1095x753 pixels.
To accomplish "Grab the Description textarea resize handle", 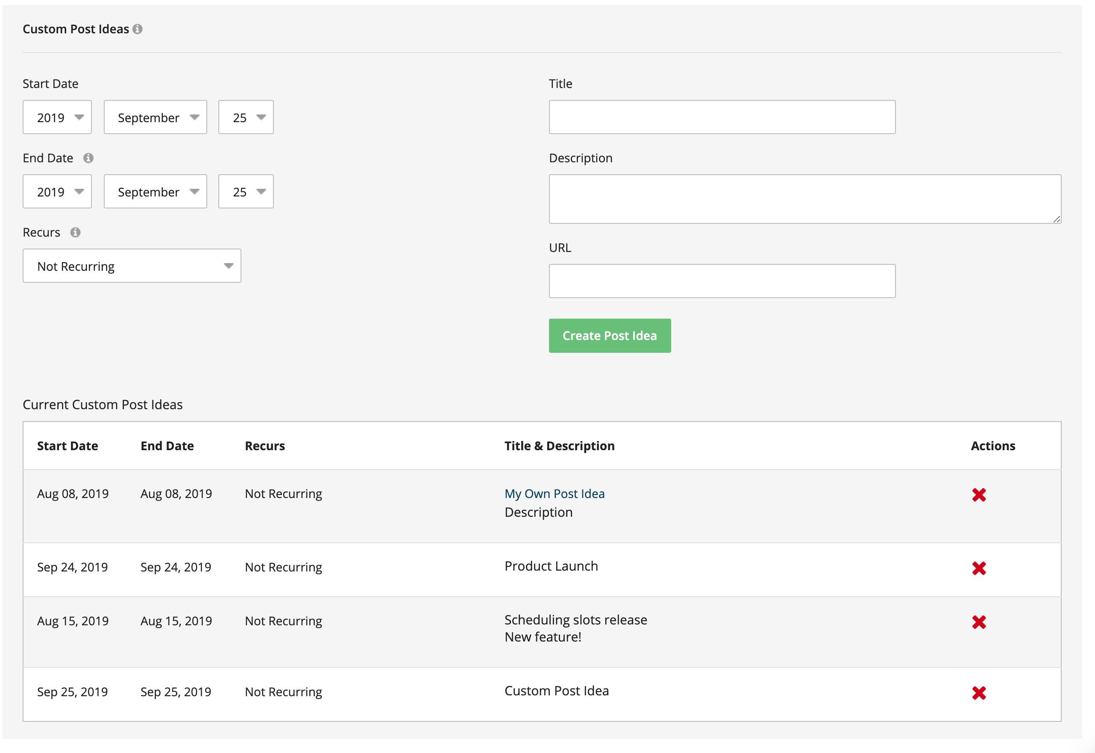I will pos(1056,220).
